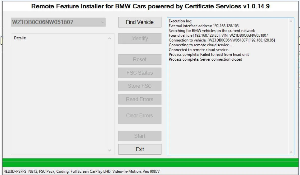
Task: Click Execution log scroll down arrow
Action: pos(291,152)
